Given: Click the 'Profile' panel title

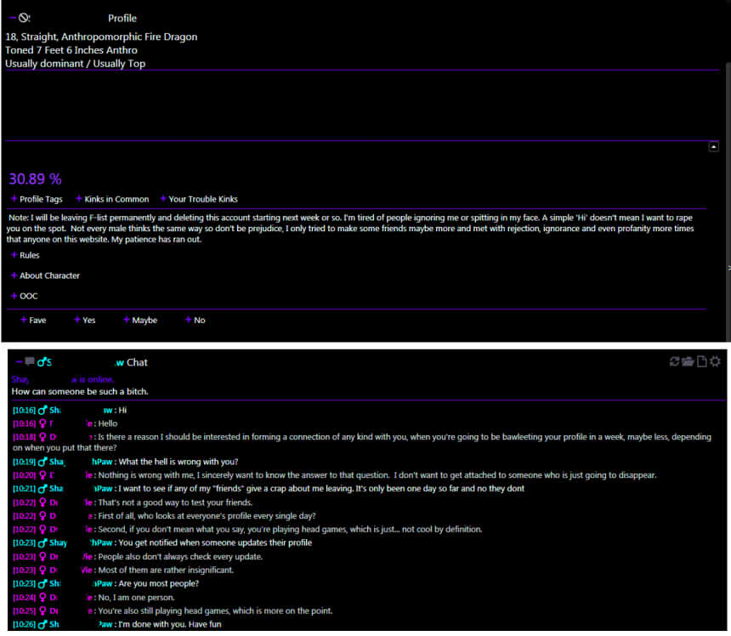Looking at the screenshot, I should click(122, 18).
